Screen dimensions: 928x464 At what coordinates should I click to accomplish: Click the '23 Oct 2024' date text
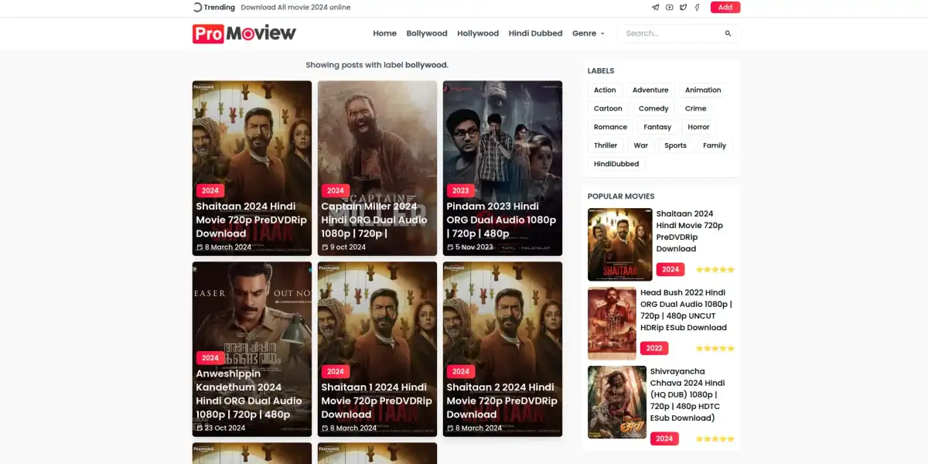click(x=225, y=428)
